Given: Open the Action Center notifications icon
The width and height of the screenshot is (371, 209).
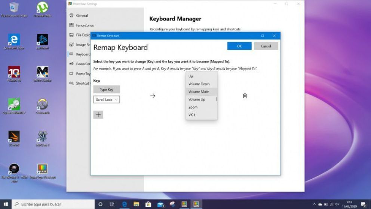Looking at the screenshot, I should coord(364,204).
